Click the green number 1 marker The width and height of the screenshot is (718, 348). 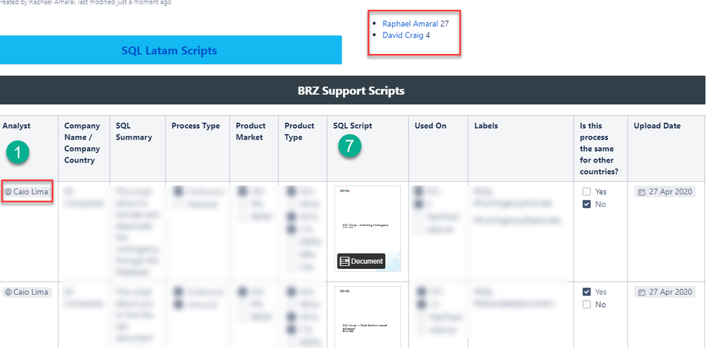click(18, 153)
